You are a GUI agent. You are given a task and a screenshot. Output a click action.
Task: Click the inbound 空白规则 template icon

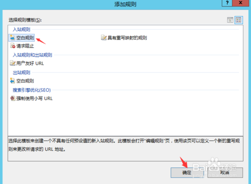tap(13, 38)
